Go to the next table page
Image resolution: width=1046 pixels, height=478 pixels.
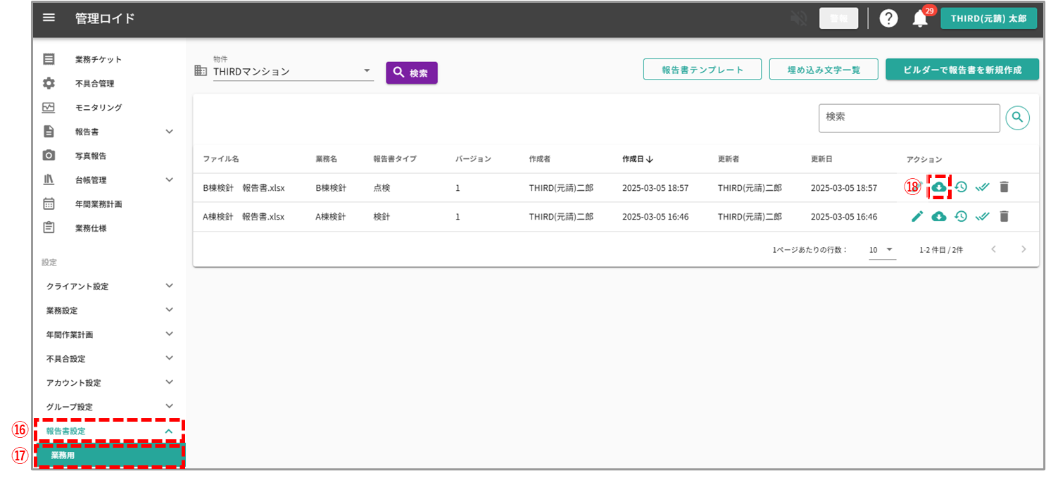click(x=1023, y=249)
